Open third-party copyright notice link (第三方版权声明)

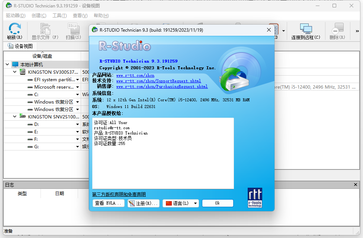point(119,194)
